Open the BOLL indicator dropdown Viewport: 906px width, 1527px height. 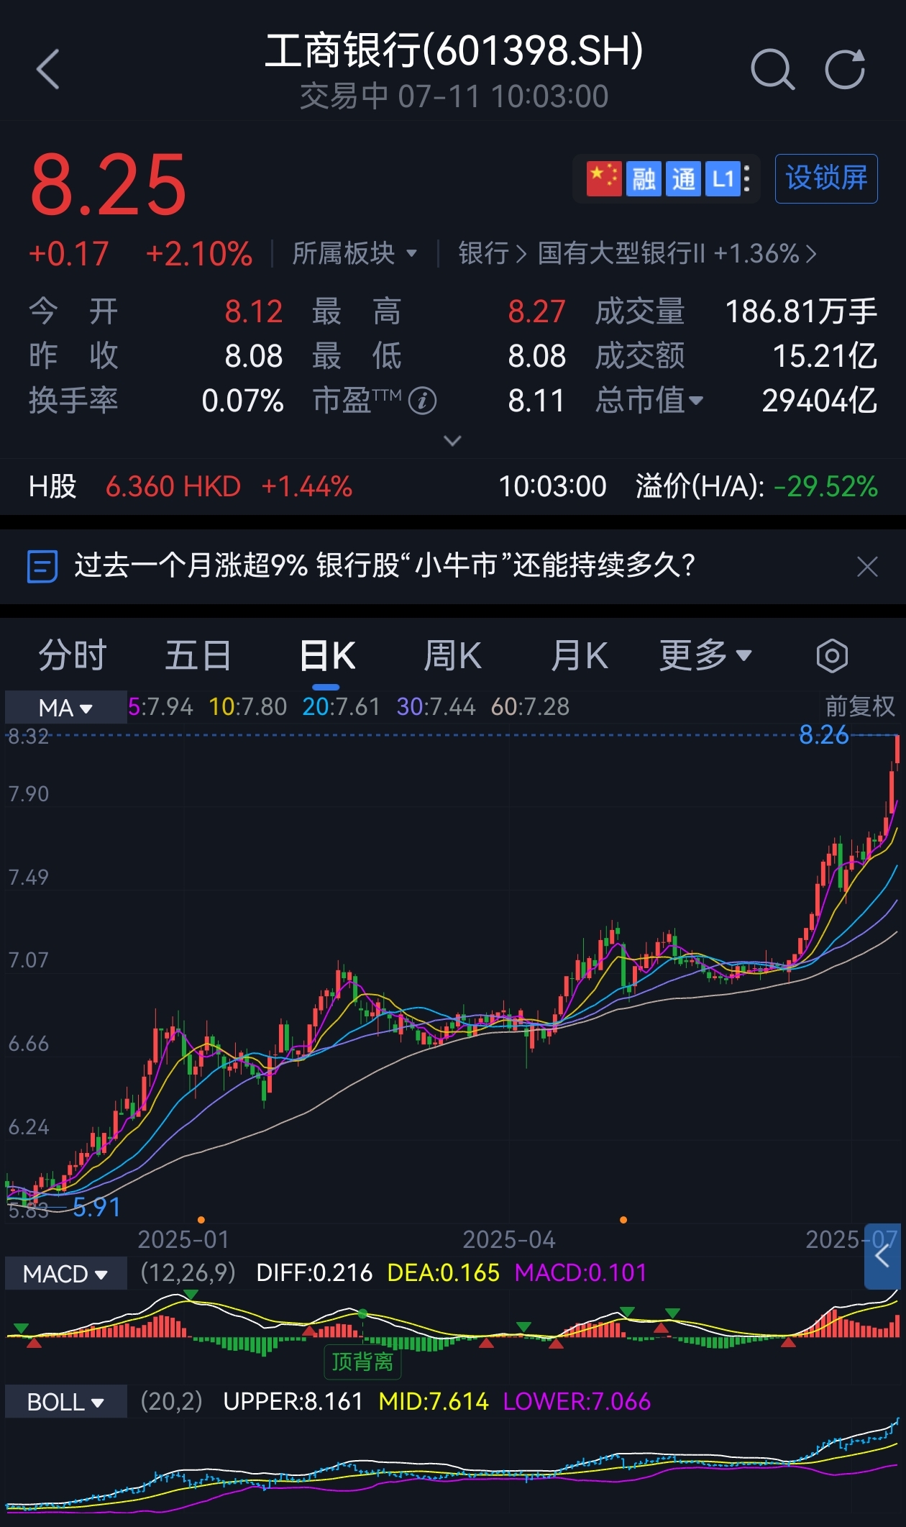[x=65, y=1402]
